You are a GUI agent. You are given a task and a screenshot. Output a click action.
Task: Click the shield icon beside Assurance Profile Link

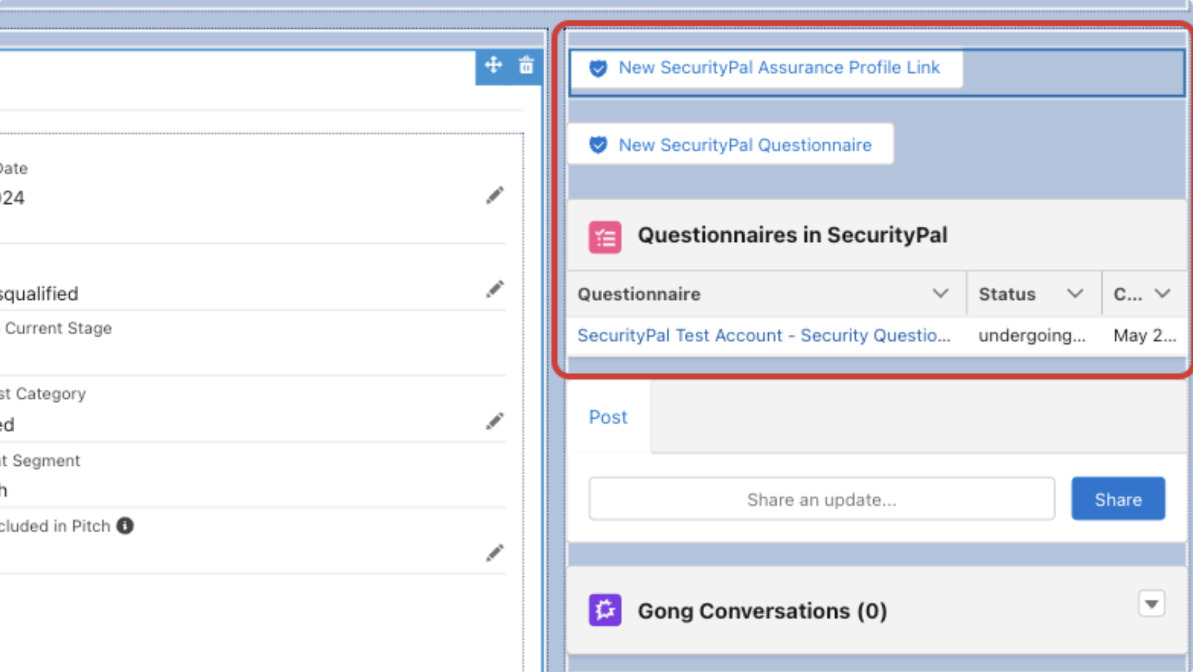pos(598,68)
